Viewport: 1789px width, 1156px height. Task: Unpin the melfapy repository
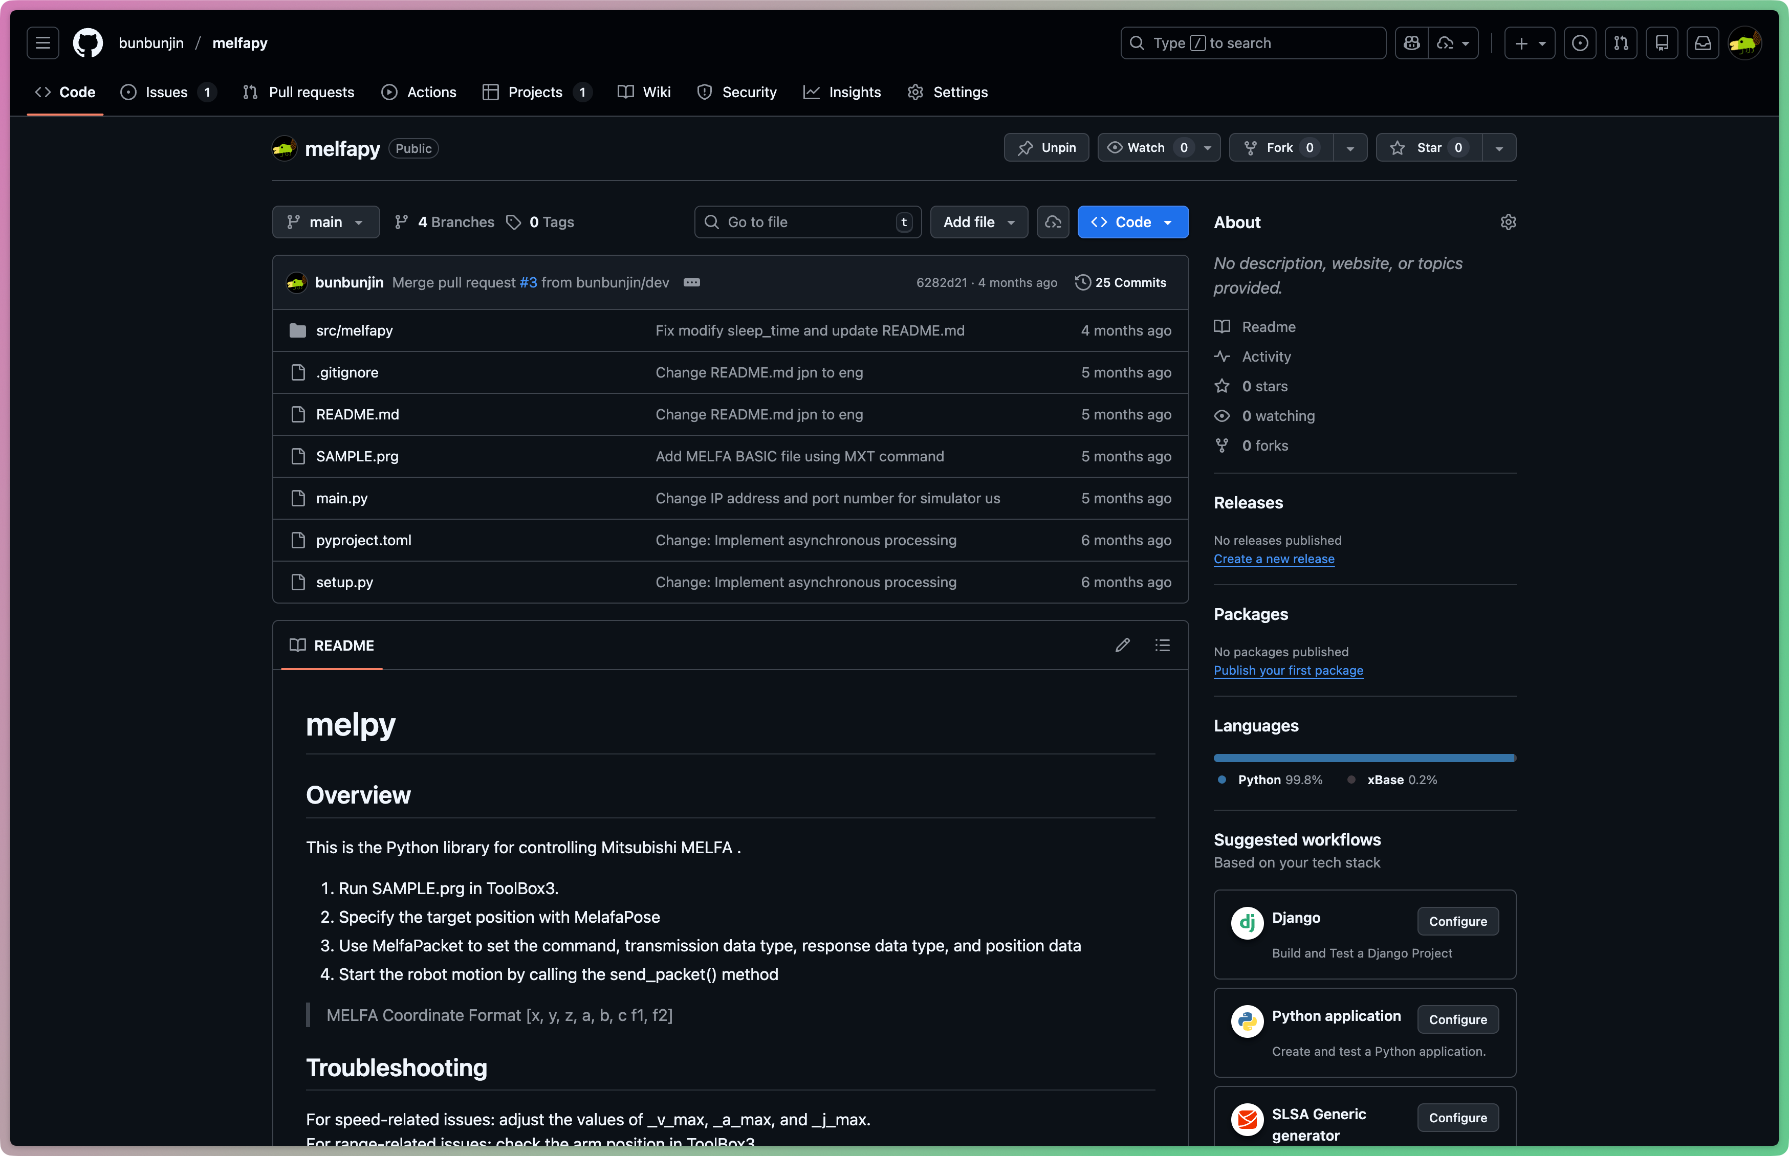[x=1046, y=148]
